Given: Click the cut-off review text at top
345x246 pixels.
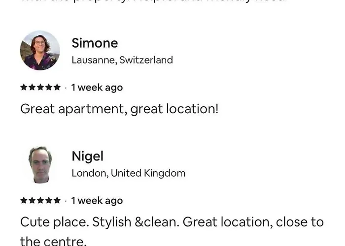Looking at the screenshot, I should (153, 1).
